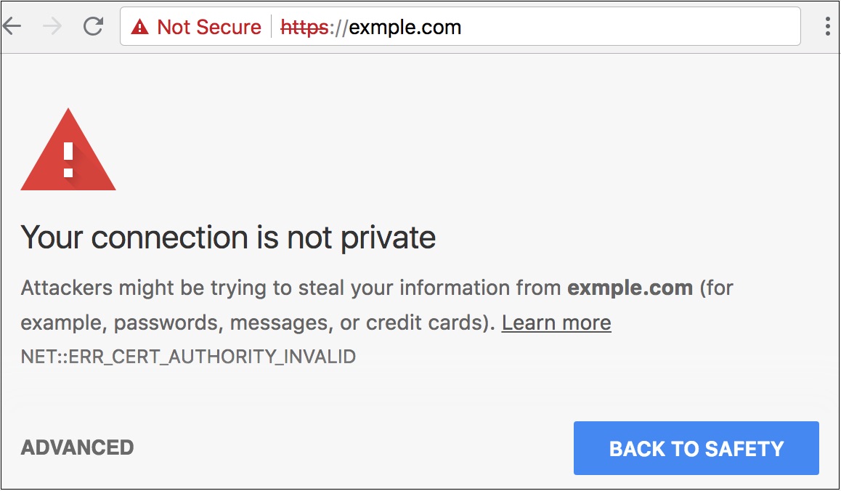Open the Learn more link
The width and height of the screenshot is (841, 491).
coord(556,322)
